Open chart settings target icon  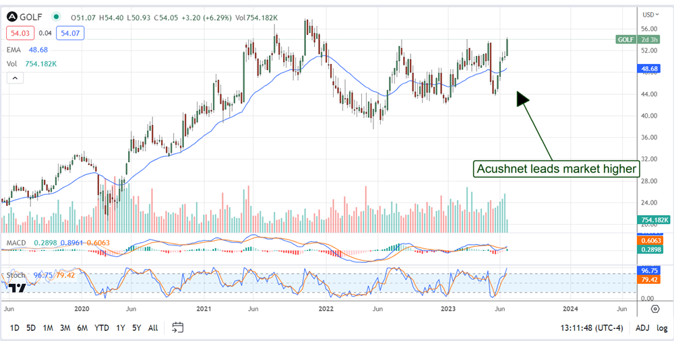(x=655, y=309)
